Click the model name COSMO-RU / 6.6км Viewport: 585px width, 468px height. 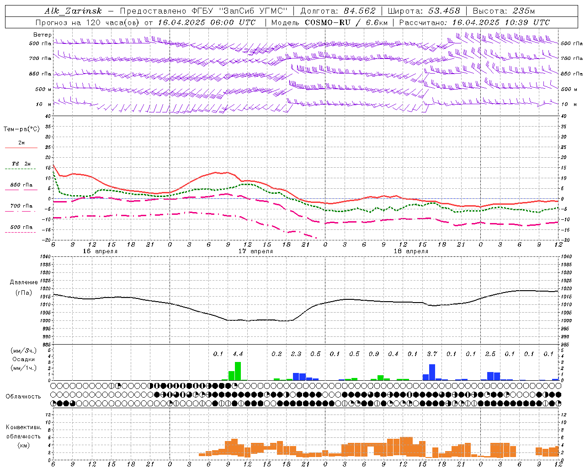click(346, 22)
